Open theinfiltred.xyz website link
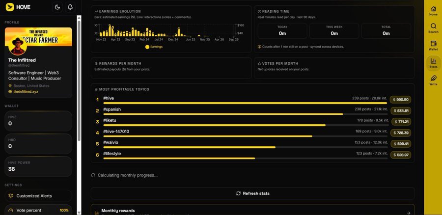The image size is (442, 215). point(26,92)
